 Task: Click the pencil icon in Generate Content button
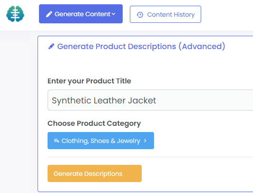(x=49, y=14)
